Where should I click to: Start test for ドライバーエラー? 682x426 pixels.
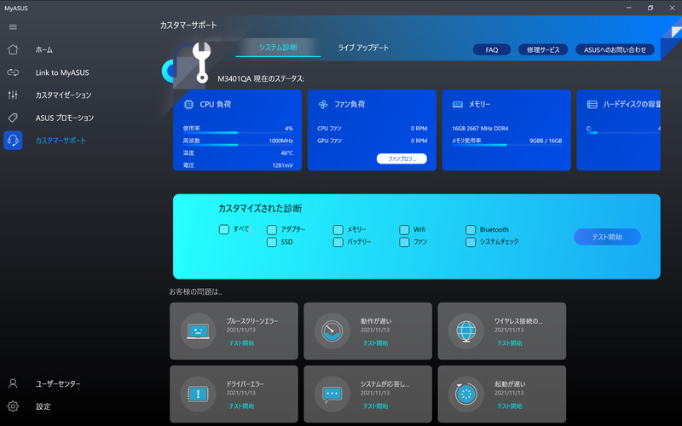[x=241, y=406]
